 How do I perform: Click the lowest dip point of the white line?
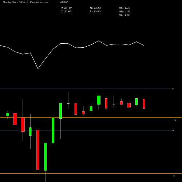coord(38,69)
